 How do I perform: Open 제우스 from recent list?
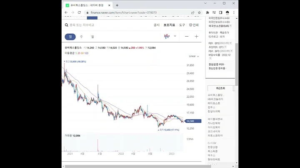coord(211,155)
